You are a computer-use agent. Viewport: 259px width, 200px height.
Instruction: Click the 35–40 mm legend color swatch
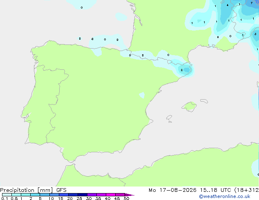click(x=101, y=195)
